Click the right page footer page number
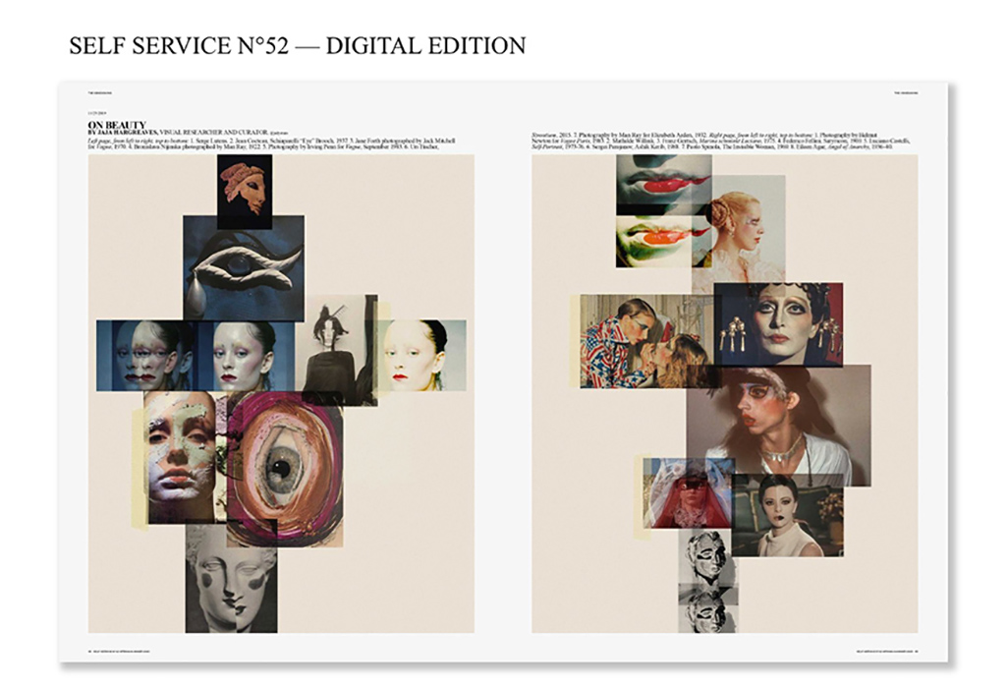The image size is (1008, 688). click(916, 652)
